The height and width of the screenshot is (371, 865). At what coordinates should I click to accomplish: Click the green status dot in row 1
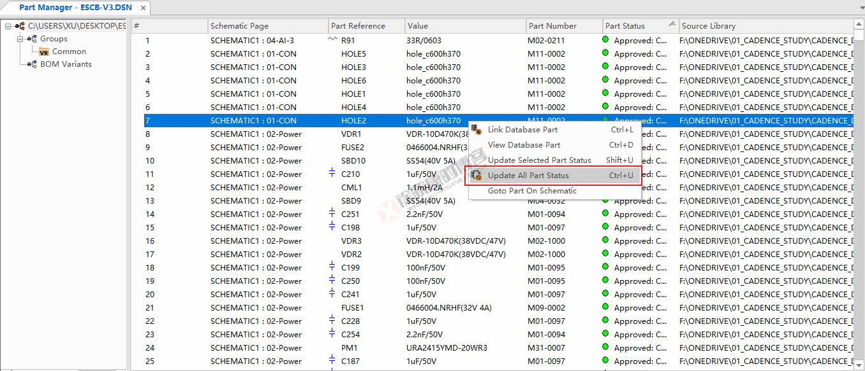tap(605, 40)
